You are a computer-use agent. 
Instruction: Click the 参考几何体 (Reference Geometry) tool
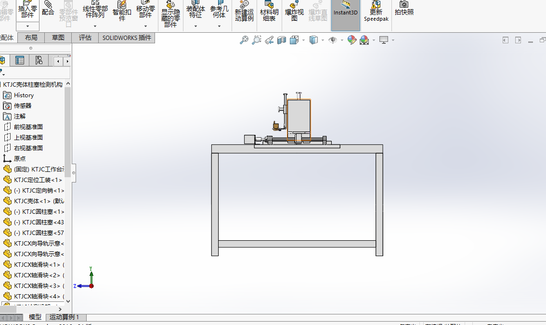[x=220, y=11]
